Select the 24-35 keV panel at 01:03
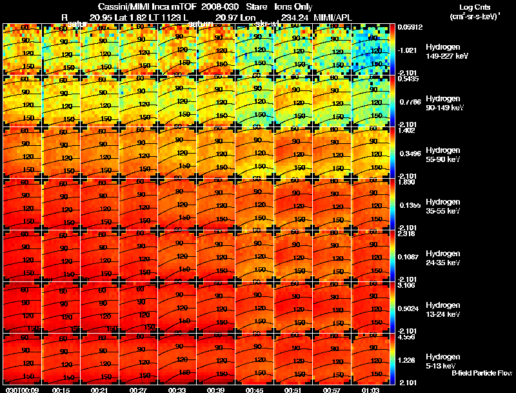 tap(370, 256)
